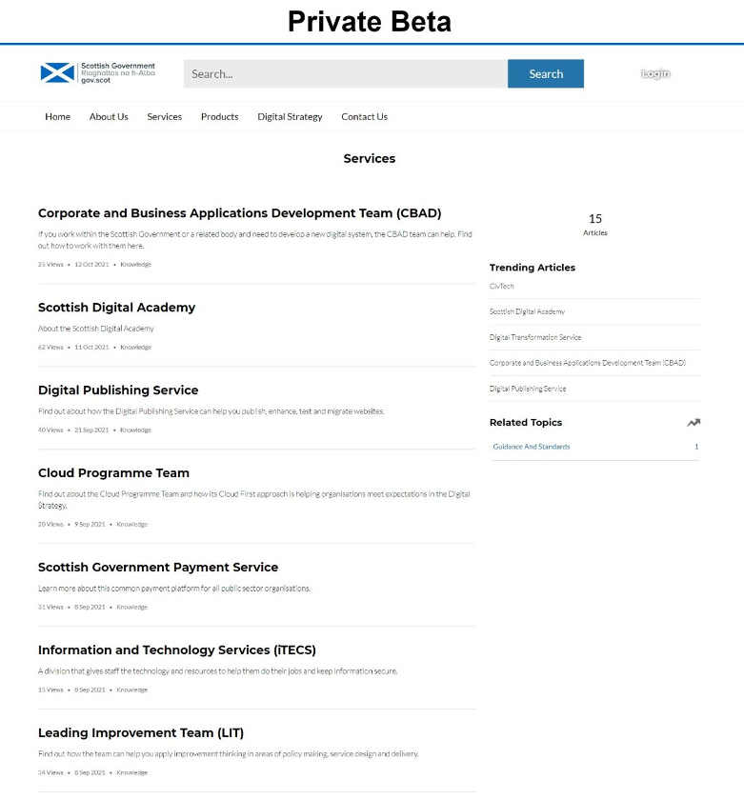Screen dimensions: 744x800
Task: Click the Knowledge tag under CBAD article
Action: point(135,265)
